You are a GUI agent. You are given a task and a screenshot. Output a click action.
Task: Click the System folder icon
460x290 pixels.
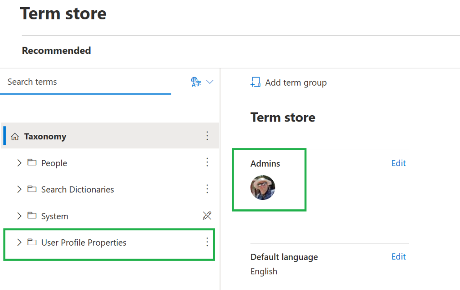coord(32,216)
